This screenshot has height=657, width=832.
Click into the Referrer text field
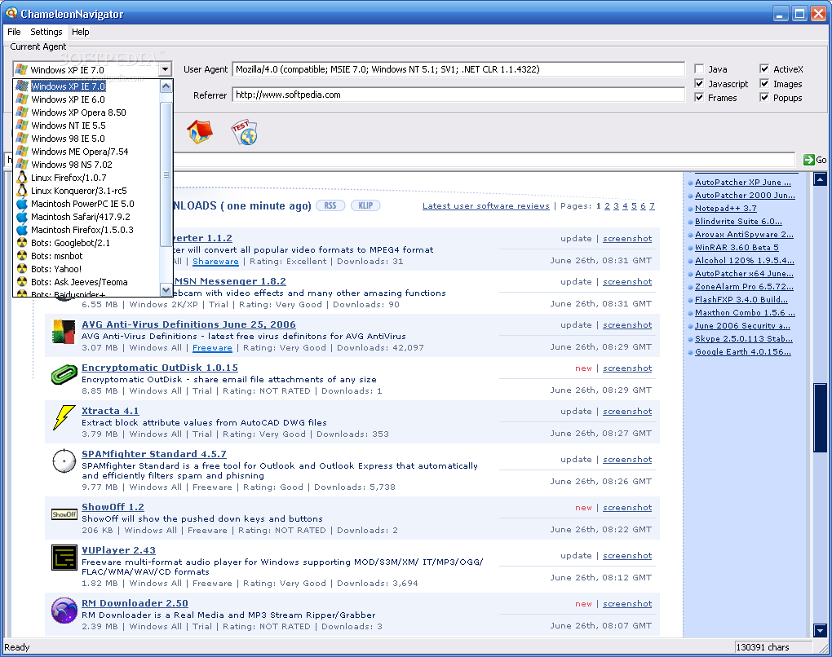point(458,95)
